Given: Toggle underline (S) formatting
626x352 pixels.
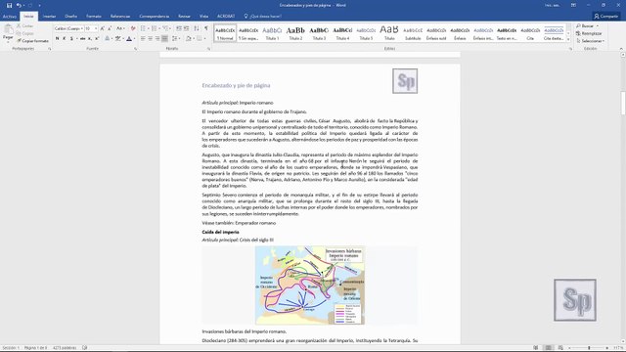Looking at the screenshot, I should coord(71,38).
